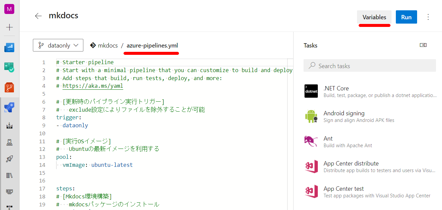Image resolution: width=442 pixels, height=210 pixels.
Task: Open the more actions three-dot menu
Action: click(428, 17)
